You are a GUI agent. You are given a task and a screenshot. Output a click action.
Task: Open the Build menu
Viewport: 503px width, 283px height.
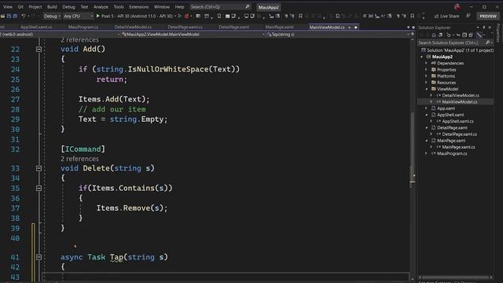click(52, 7)
